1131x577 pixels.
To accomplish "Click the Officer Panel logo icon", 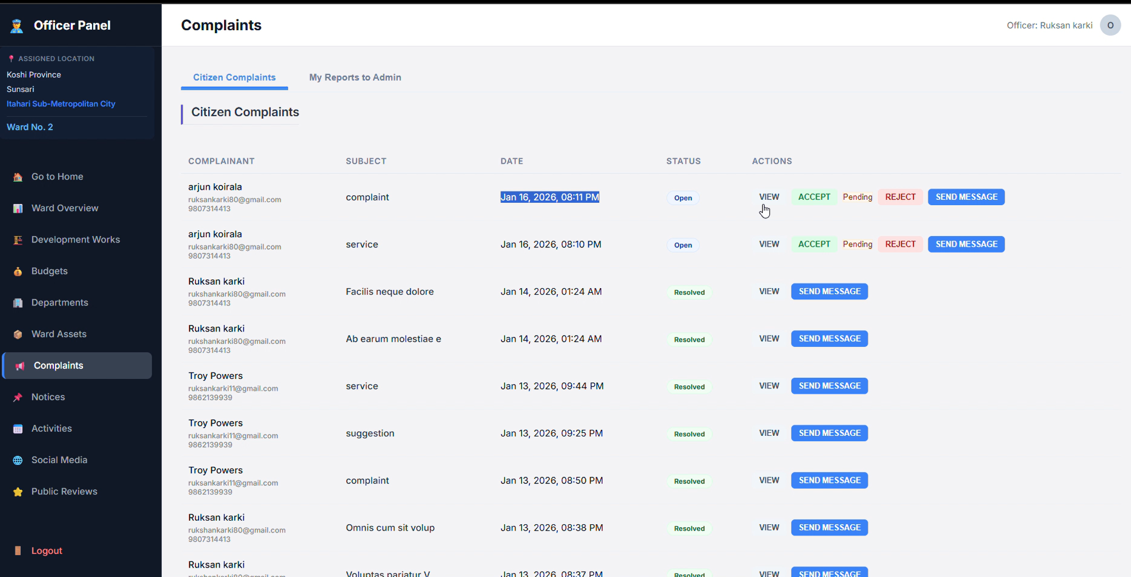I will [x=17, y=25].
